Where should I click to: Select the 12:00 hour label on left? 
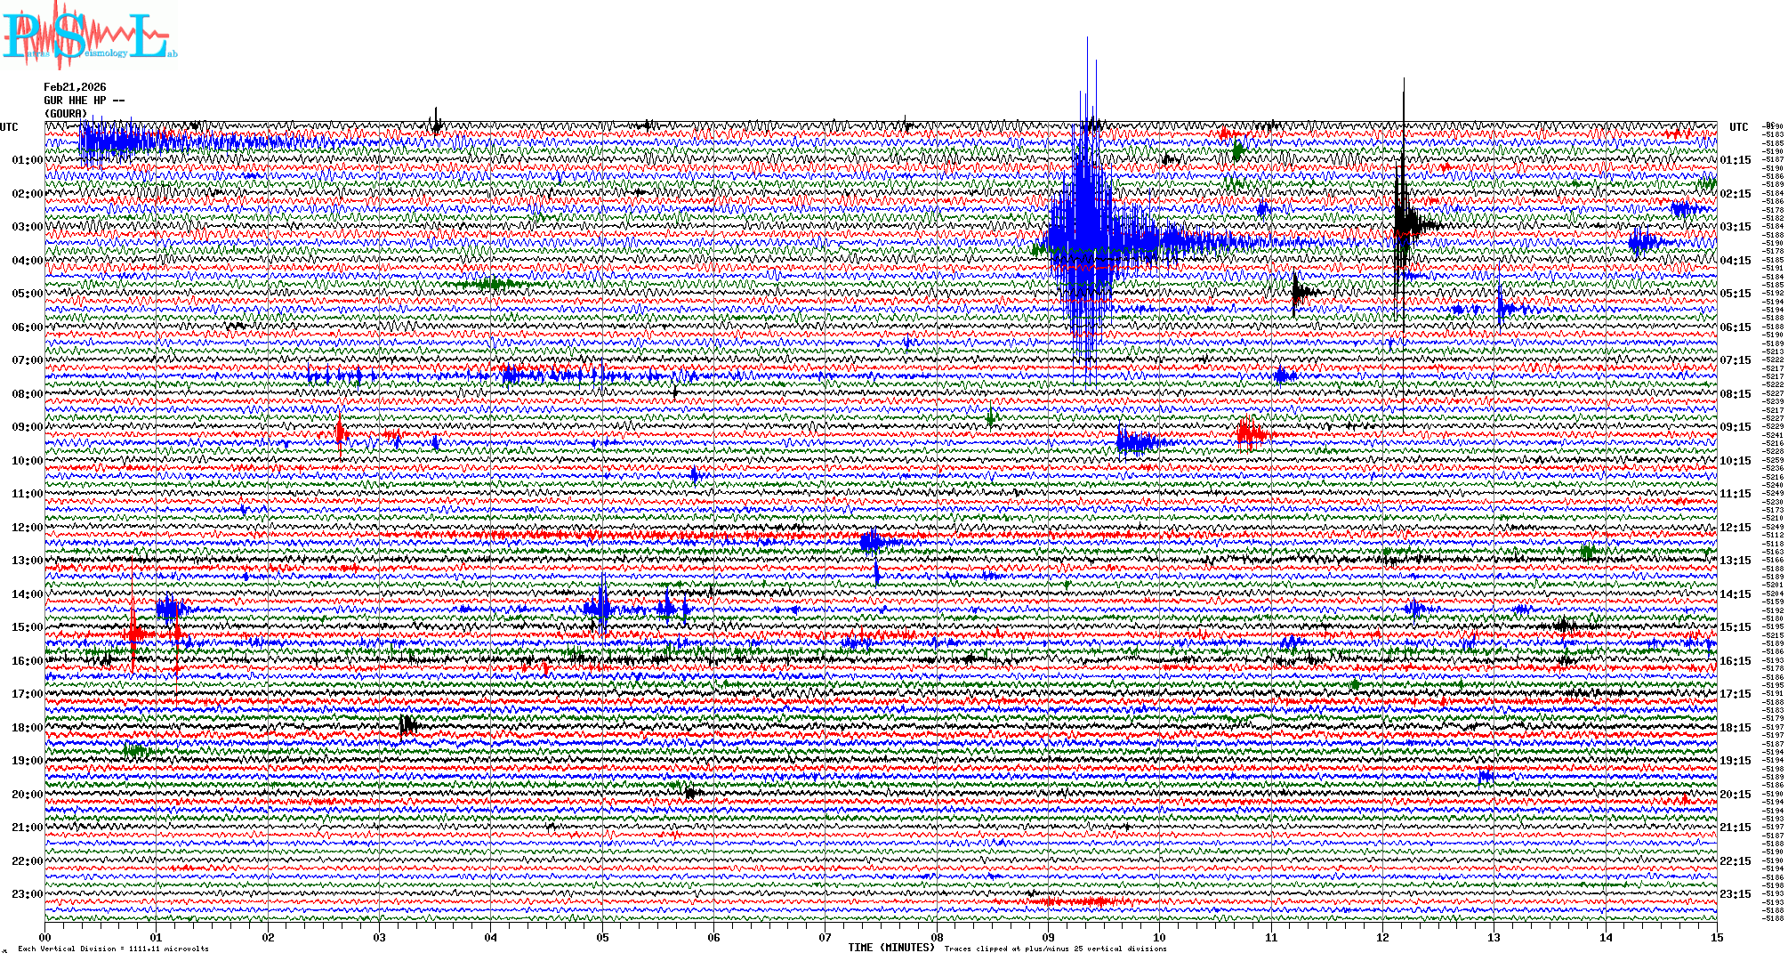[27, 528]
